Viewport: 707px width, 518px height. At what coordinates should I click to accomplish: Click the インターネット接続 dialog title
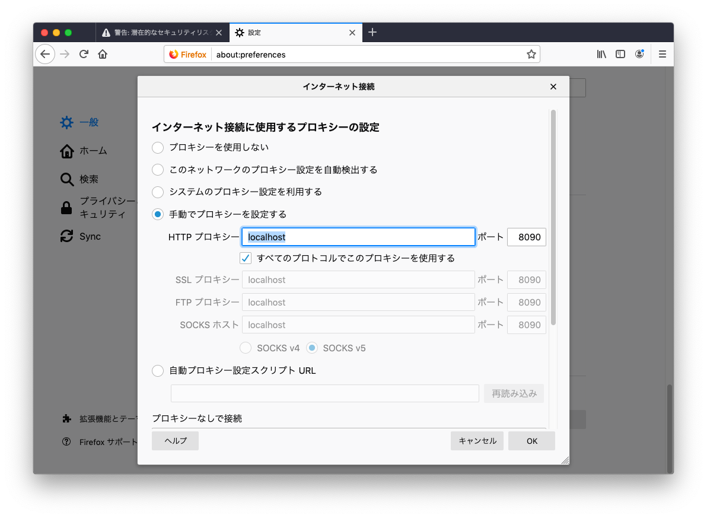click(339, 87)
